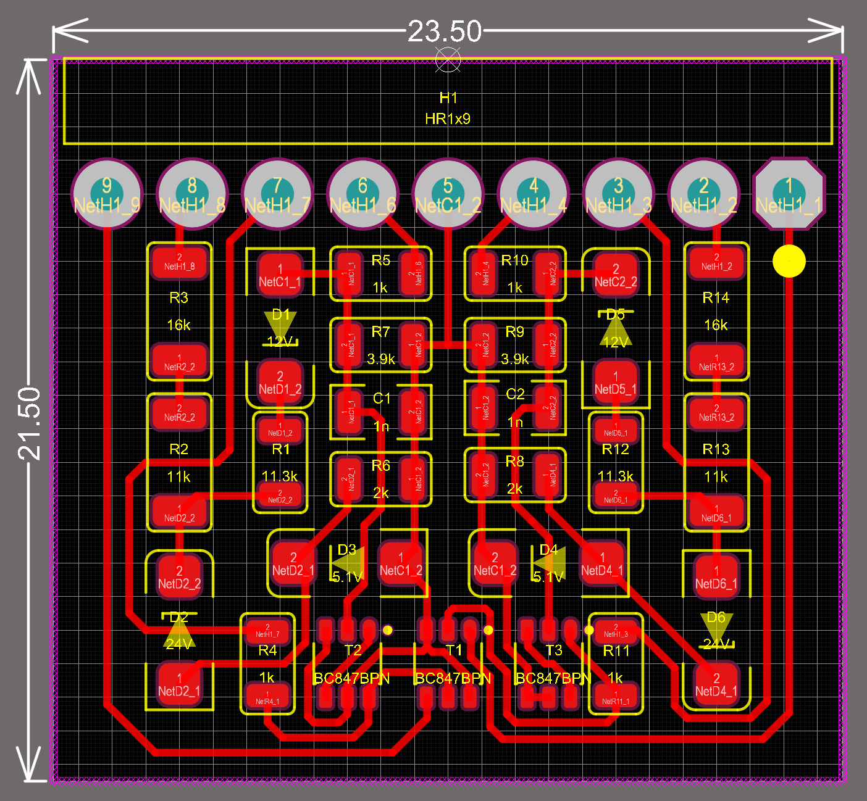Select D3 pad 2 NetD2_1
Viewport: 867px width, 801px height.
[293, 564]
